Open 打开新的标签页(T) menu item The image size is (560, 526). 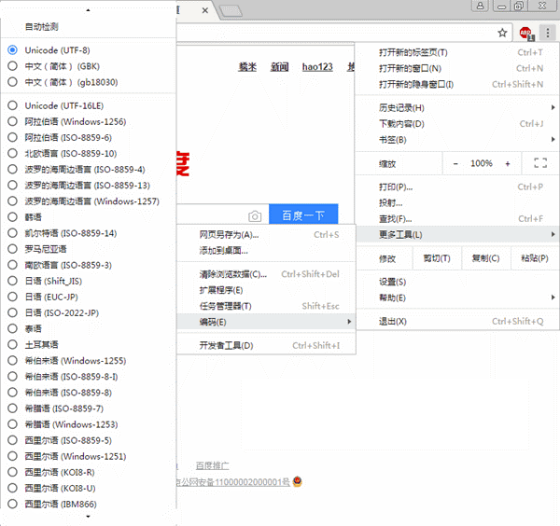tap(457, 53)
